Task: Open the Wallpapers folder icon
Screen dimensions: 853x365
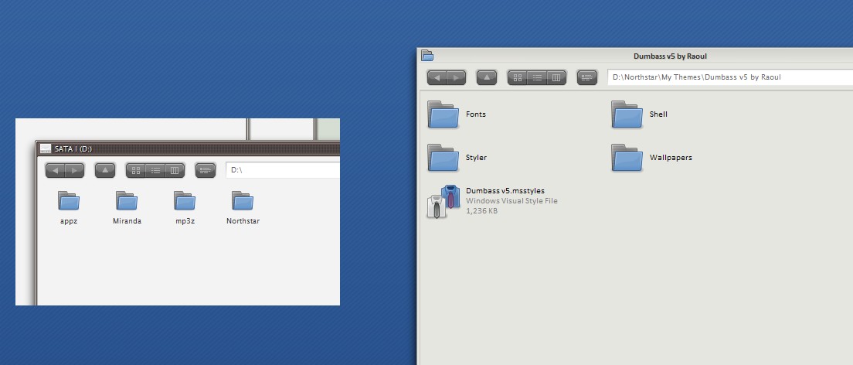Action: tap(627, 158)
